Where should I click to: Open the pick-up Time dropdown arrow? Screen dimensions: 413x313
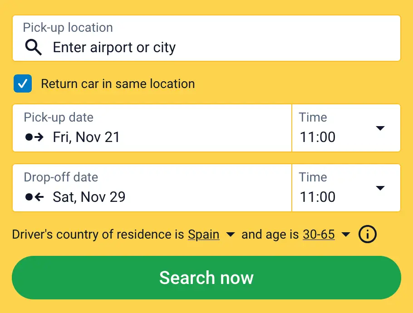tap(380, 128)
